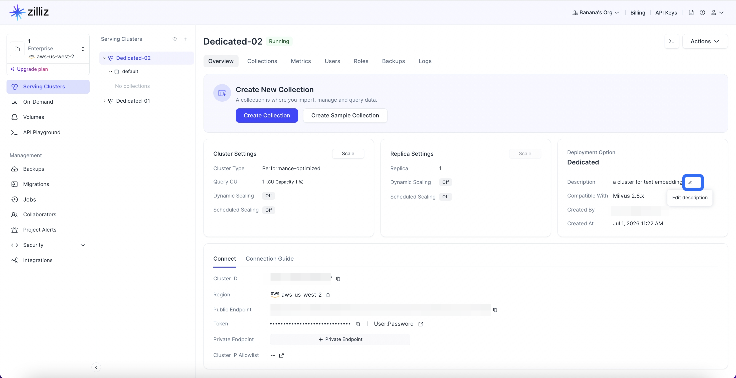Open Volumes in sidebar
736x378 pixels.
48,117
